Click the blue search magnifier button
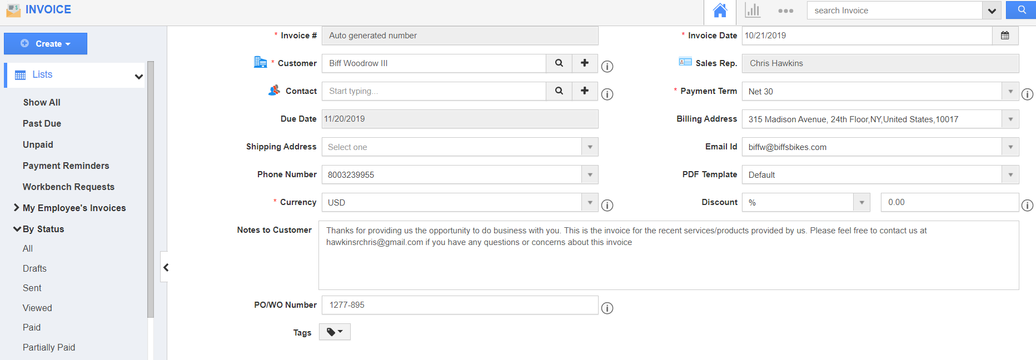This screenshot has height=360, width=1036. 1022,10
